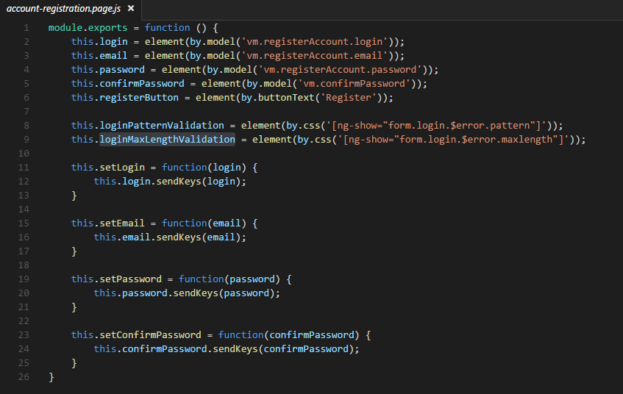Click the 'vm.confirmPassword' string literal
The width and height of the screenshot is (623, 394).
pyautogui.click(x=355, y=84)
